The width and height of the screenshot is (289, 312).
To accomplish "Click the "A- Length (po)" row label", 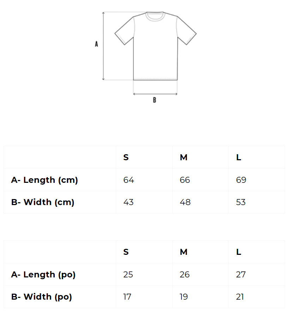I will click(43, 275).
